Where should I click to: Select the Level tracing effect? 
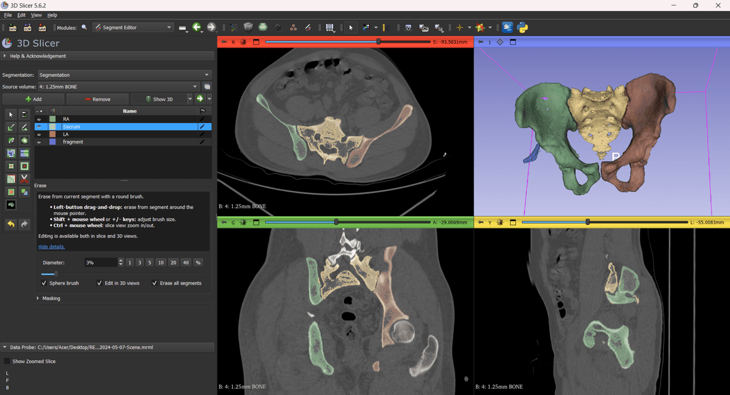coord(25,140)
